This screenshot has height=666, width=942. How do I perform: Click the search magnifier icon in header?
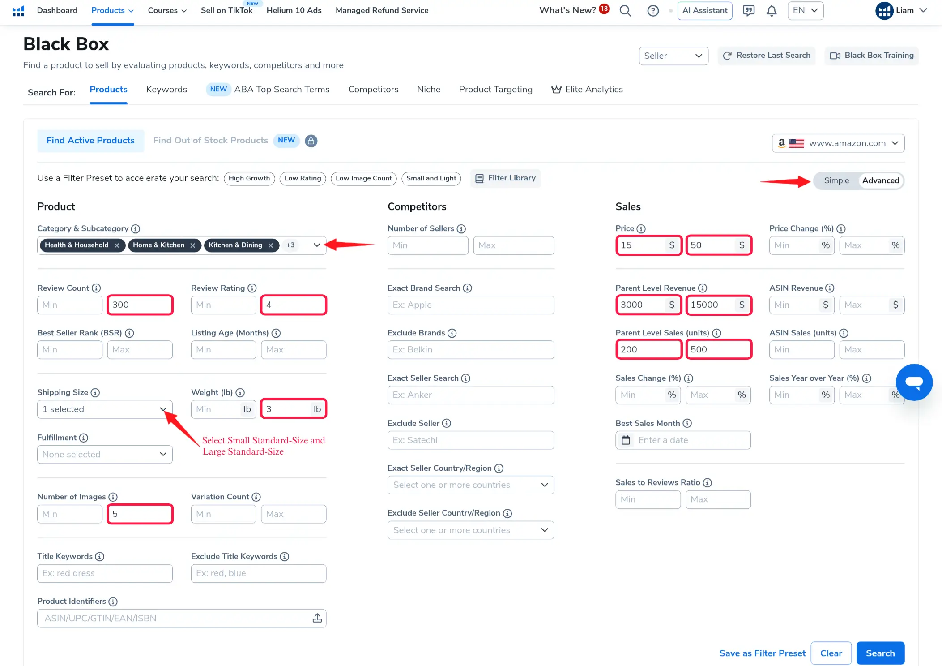pyautogui.click(x=625, y=11)
